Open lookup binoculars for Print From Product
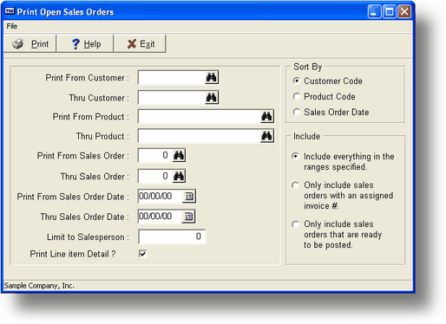Screen dimensions: 446x324 click(x=266, y=117)
